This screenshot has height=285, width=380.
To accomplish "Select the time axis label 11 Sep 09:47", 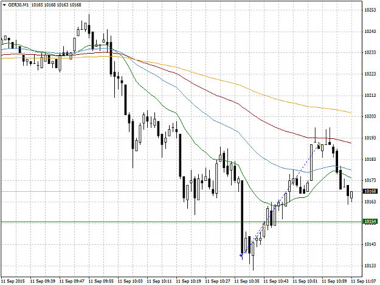I will click(x=72, y=281).
